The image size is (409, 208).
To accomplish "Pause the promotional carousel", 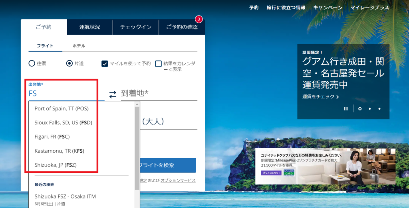I will pos(346,109).
